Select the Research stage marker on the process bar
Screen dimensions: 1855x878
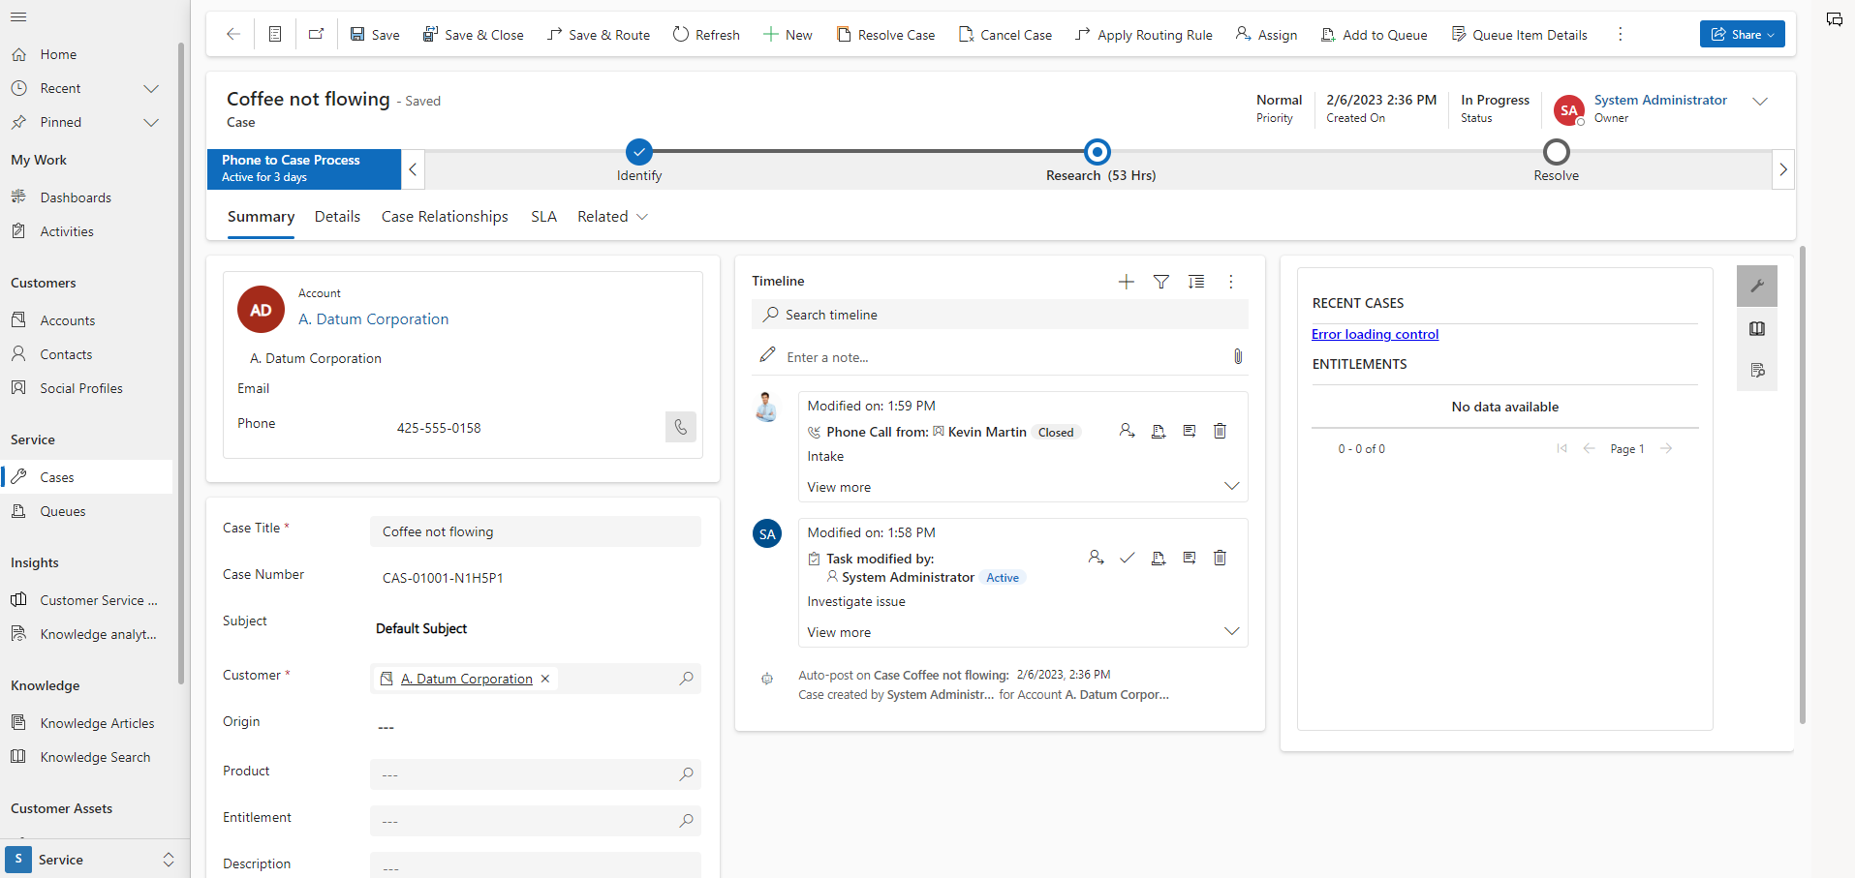pos(1097,151)
